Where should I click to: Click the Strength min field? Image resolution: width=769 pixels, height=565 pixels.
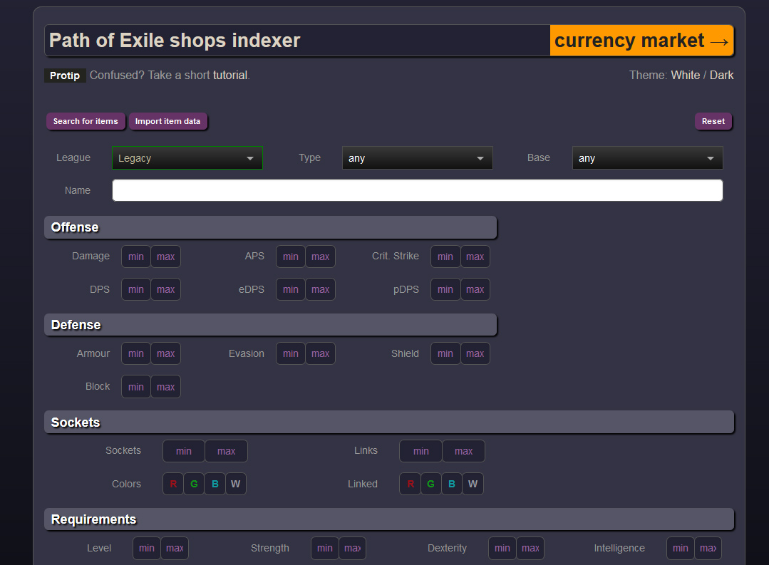pyautogui.click(x=325, y=549)
